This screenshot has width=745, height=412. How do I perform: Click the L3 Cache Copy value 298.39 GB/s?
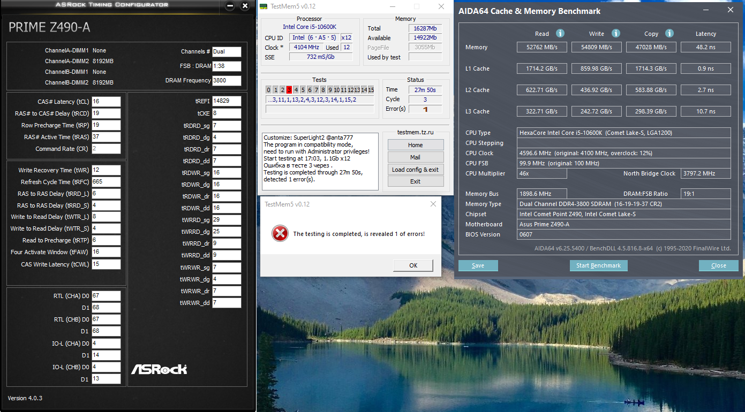651,111
